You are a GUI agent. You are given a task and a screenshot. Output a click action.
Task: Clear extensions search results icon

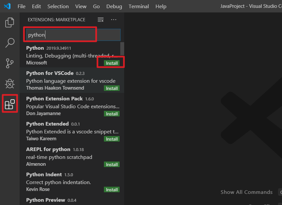tap(101, 20)
